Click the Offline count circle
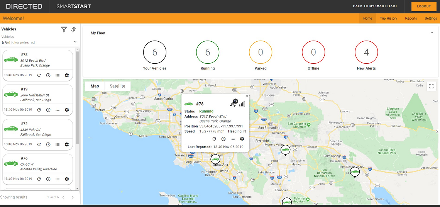This screenshot has height=207, width=440. coord(313,52)
